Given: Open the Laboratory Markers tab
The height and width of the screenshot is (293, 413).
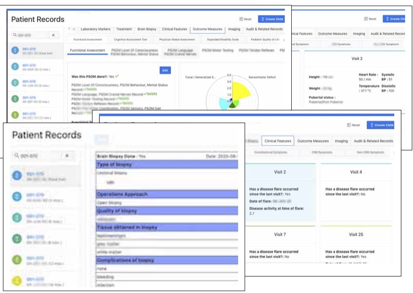Looking at the screenshot, I should point(95,29).
